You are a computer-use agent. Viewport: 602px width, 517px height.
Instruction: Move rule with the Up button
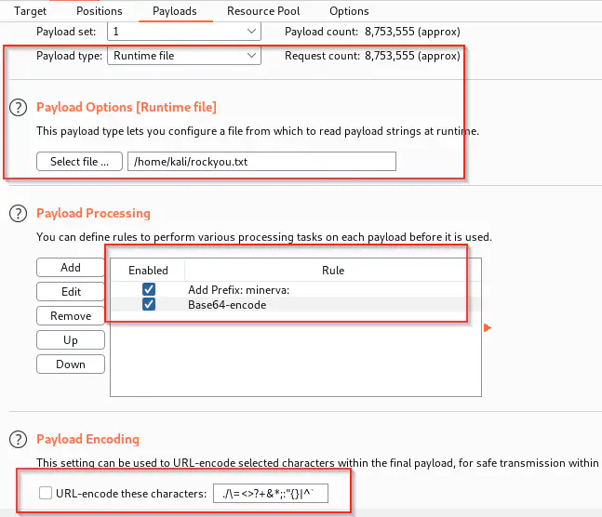(x=71, y=340)
